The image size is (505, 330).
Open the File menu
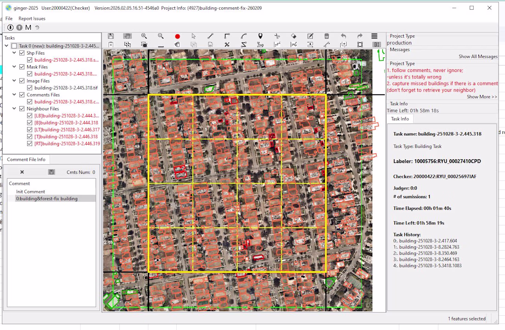(9, 18)
